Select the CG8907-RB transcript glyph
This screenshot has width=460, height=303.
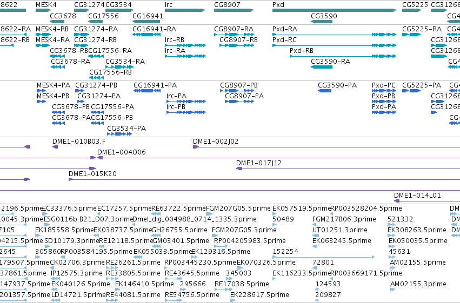pyautogui.click(x=237, y=45)
